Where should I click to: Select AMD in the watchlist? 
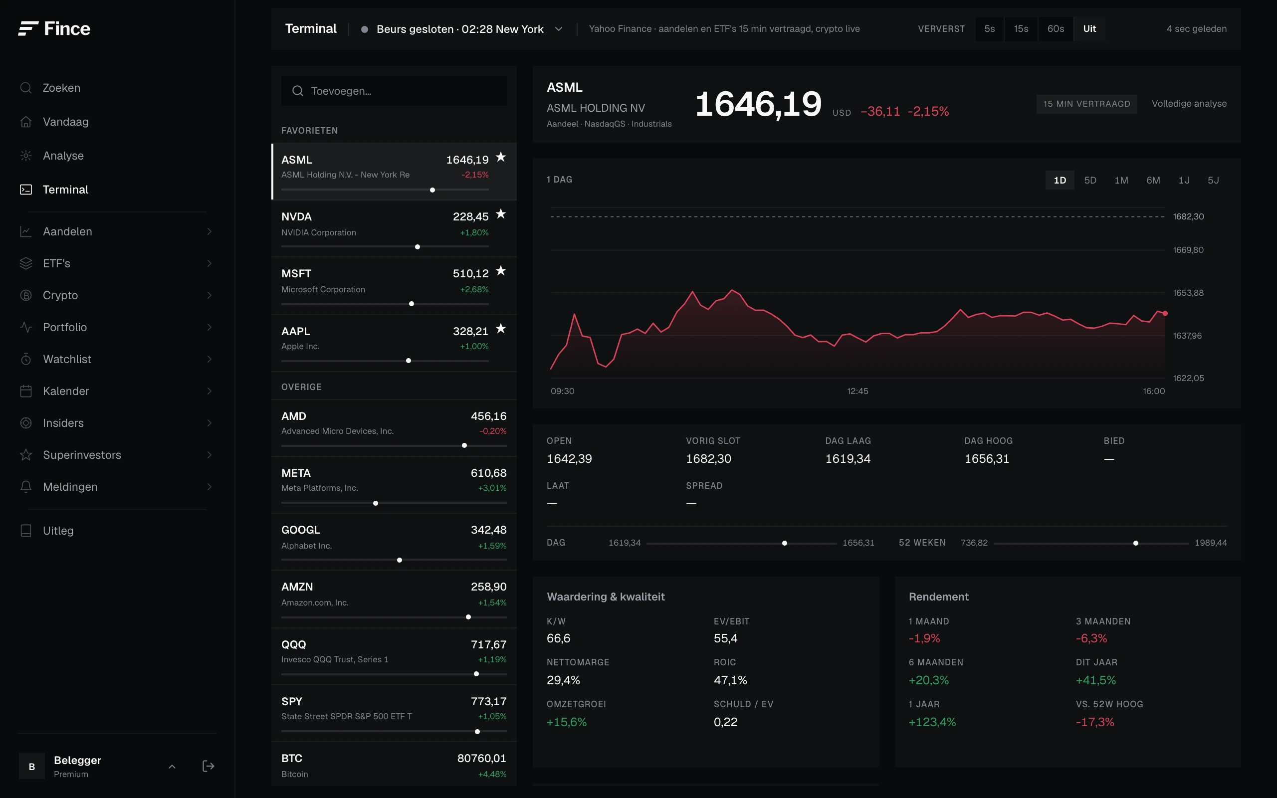tap(394, 428)
